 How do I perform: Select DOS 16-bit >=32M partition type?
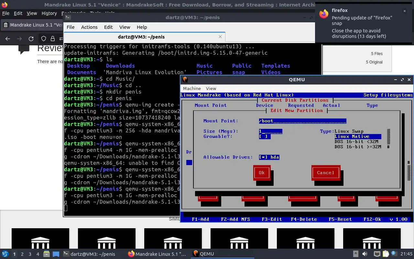[358, 147]
